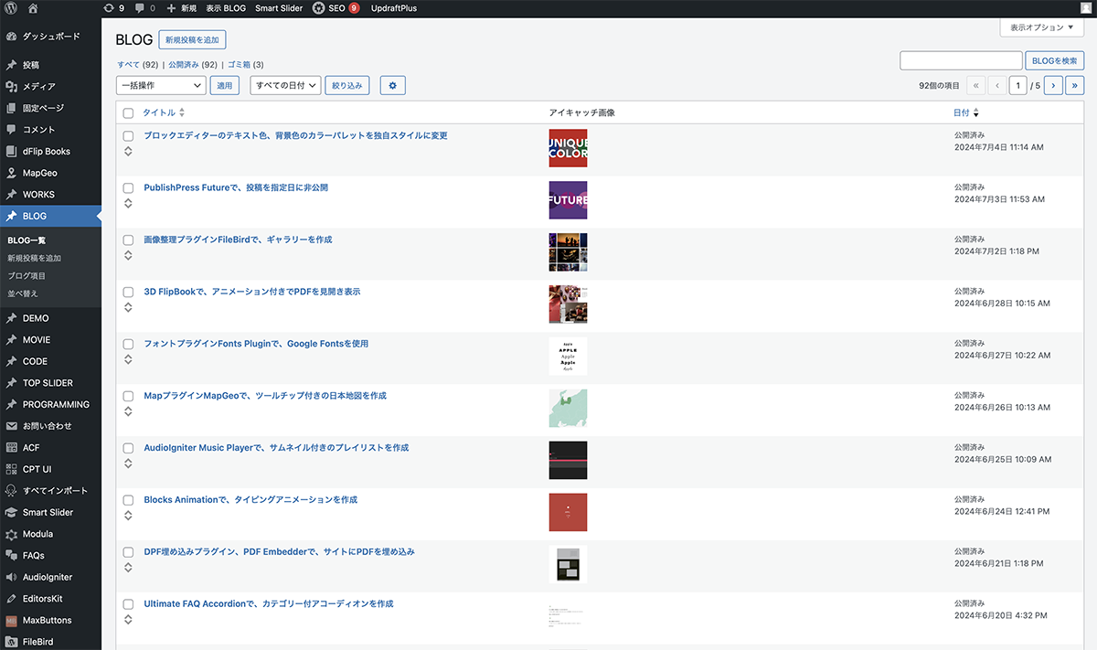Click the 新規投稿を追加 button next to the BLOG heading

[x=192, y=40]
